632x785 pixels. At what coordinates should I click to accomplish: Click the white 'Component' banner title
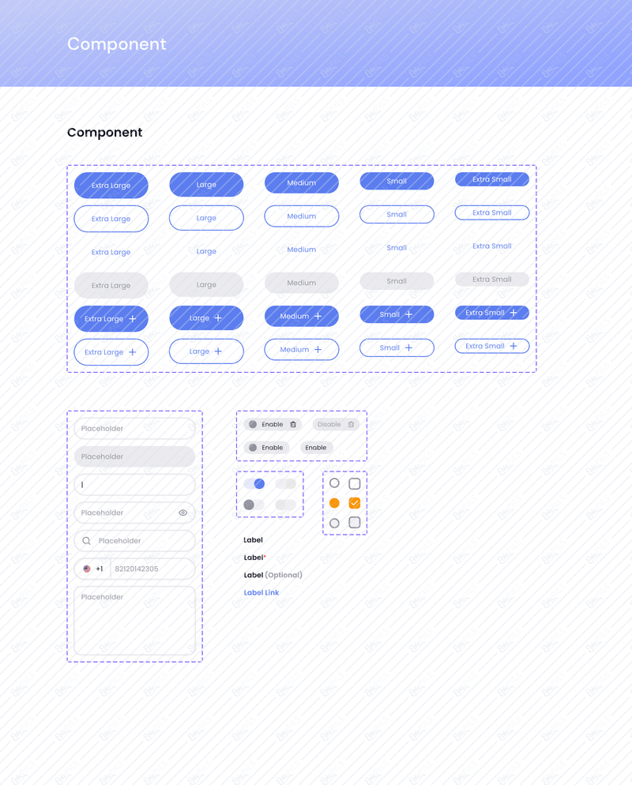117,44
